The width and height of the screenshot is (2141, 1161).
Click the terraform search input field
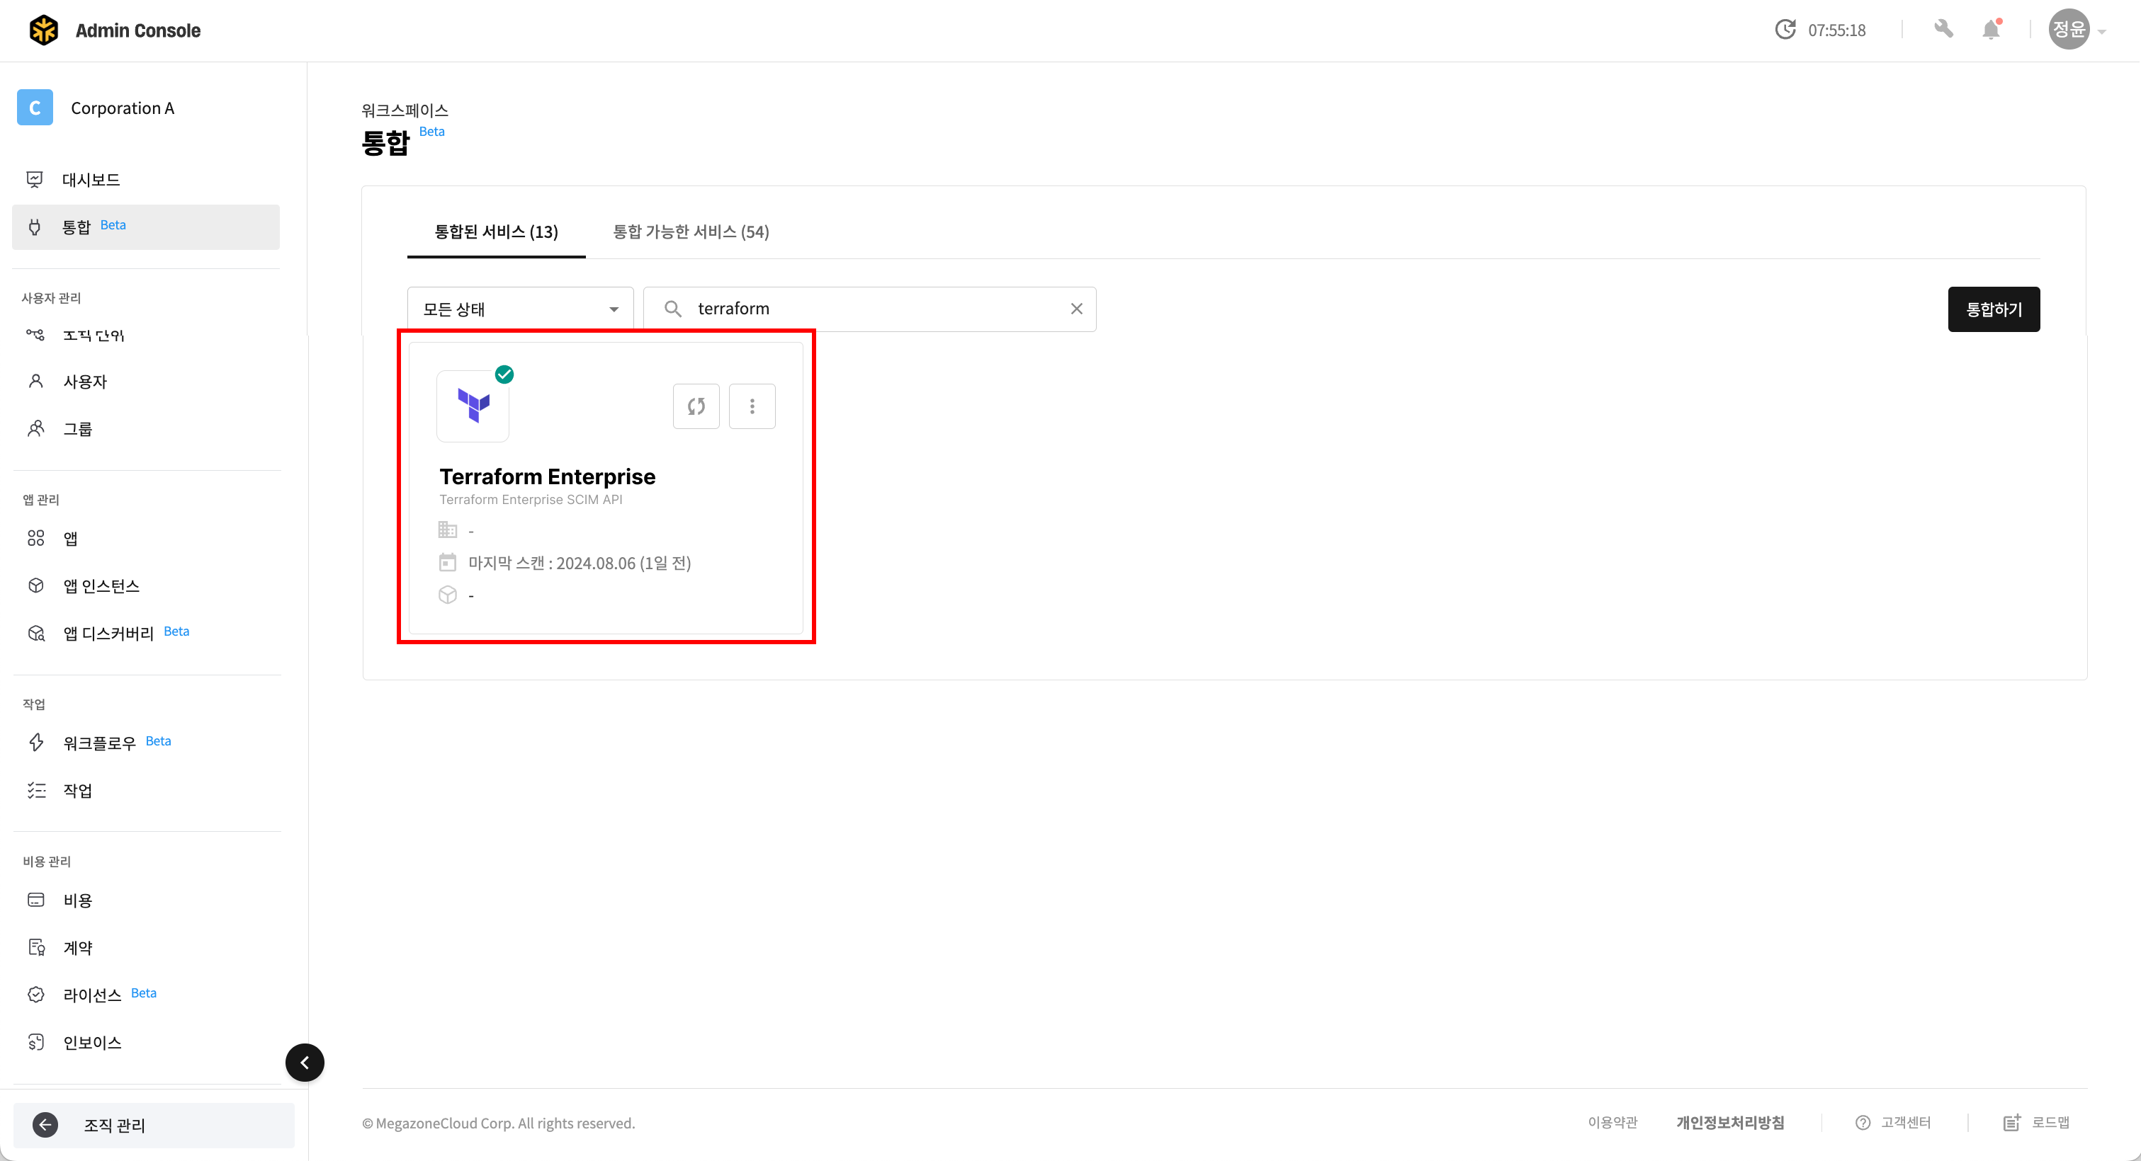pos(873,309)
